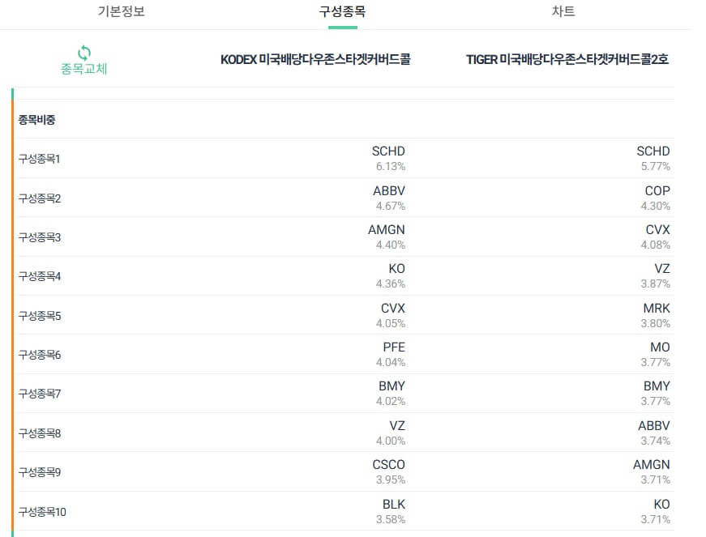Screen dimensions: 706x537
Task: Switch to the 기본정보 tab
Action: point(121,11)
